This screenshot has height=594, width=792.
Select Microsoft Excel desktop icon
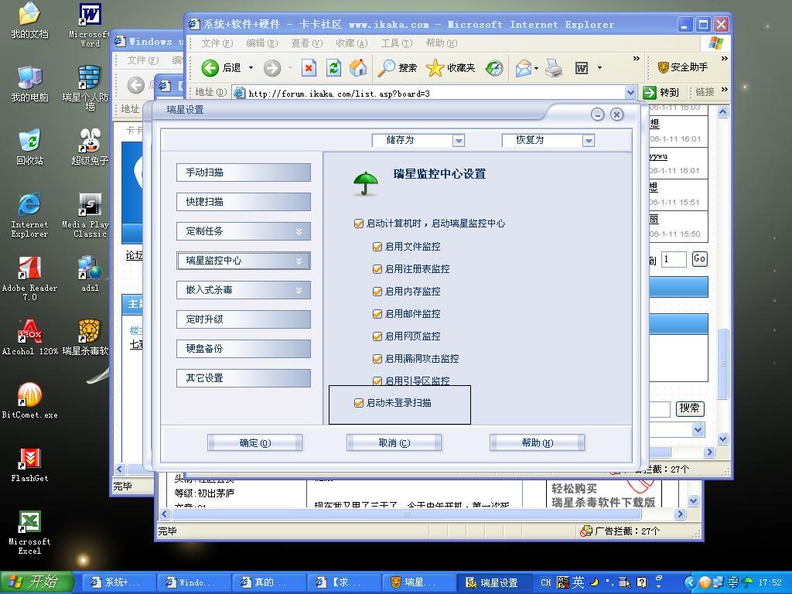(29, 533)
